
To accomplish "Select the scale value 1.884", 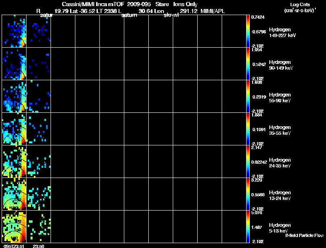I will tap(257, 115).
